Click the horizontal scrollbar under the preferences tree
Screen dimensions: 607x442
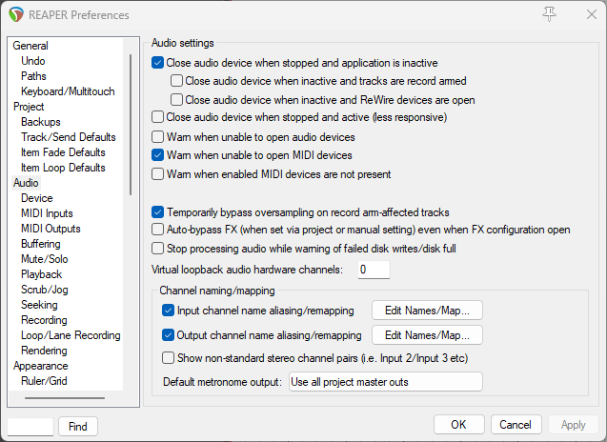click(x=65, y=398)
